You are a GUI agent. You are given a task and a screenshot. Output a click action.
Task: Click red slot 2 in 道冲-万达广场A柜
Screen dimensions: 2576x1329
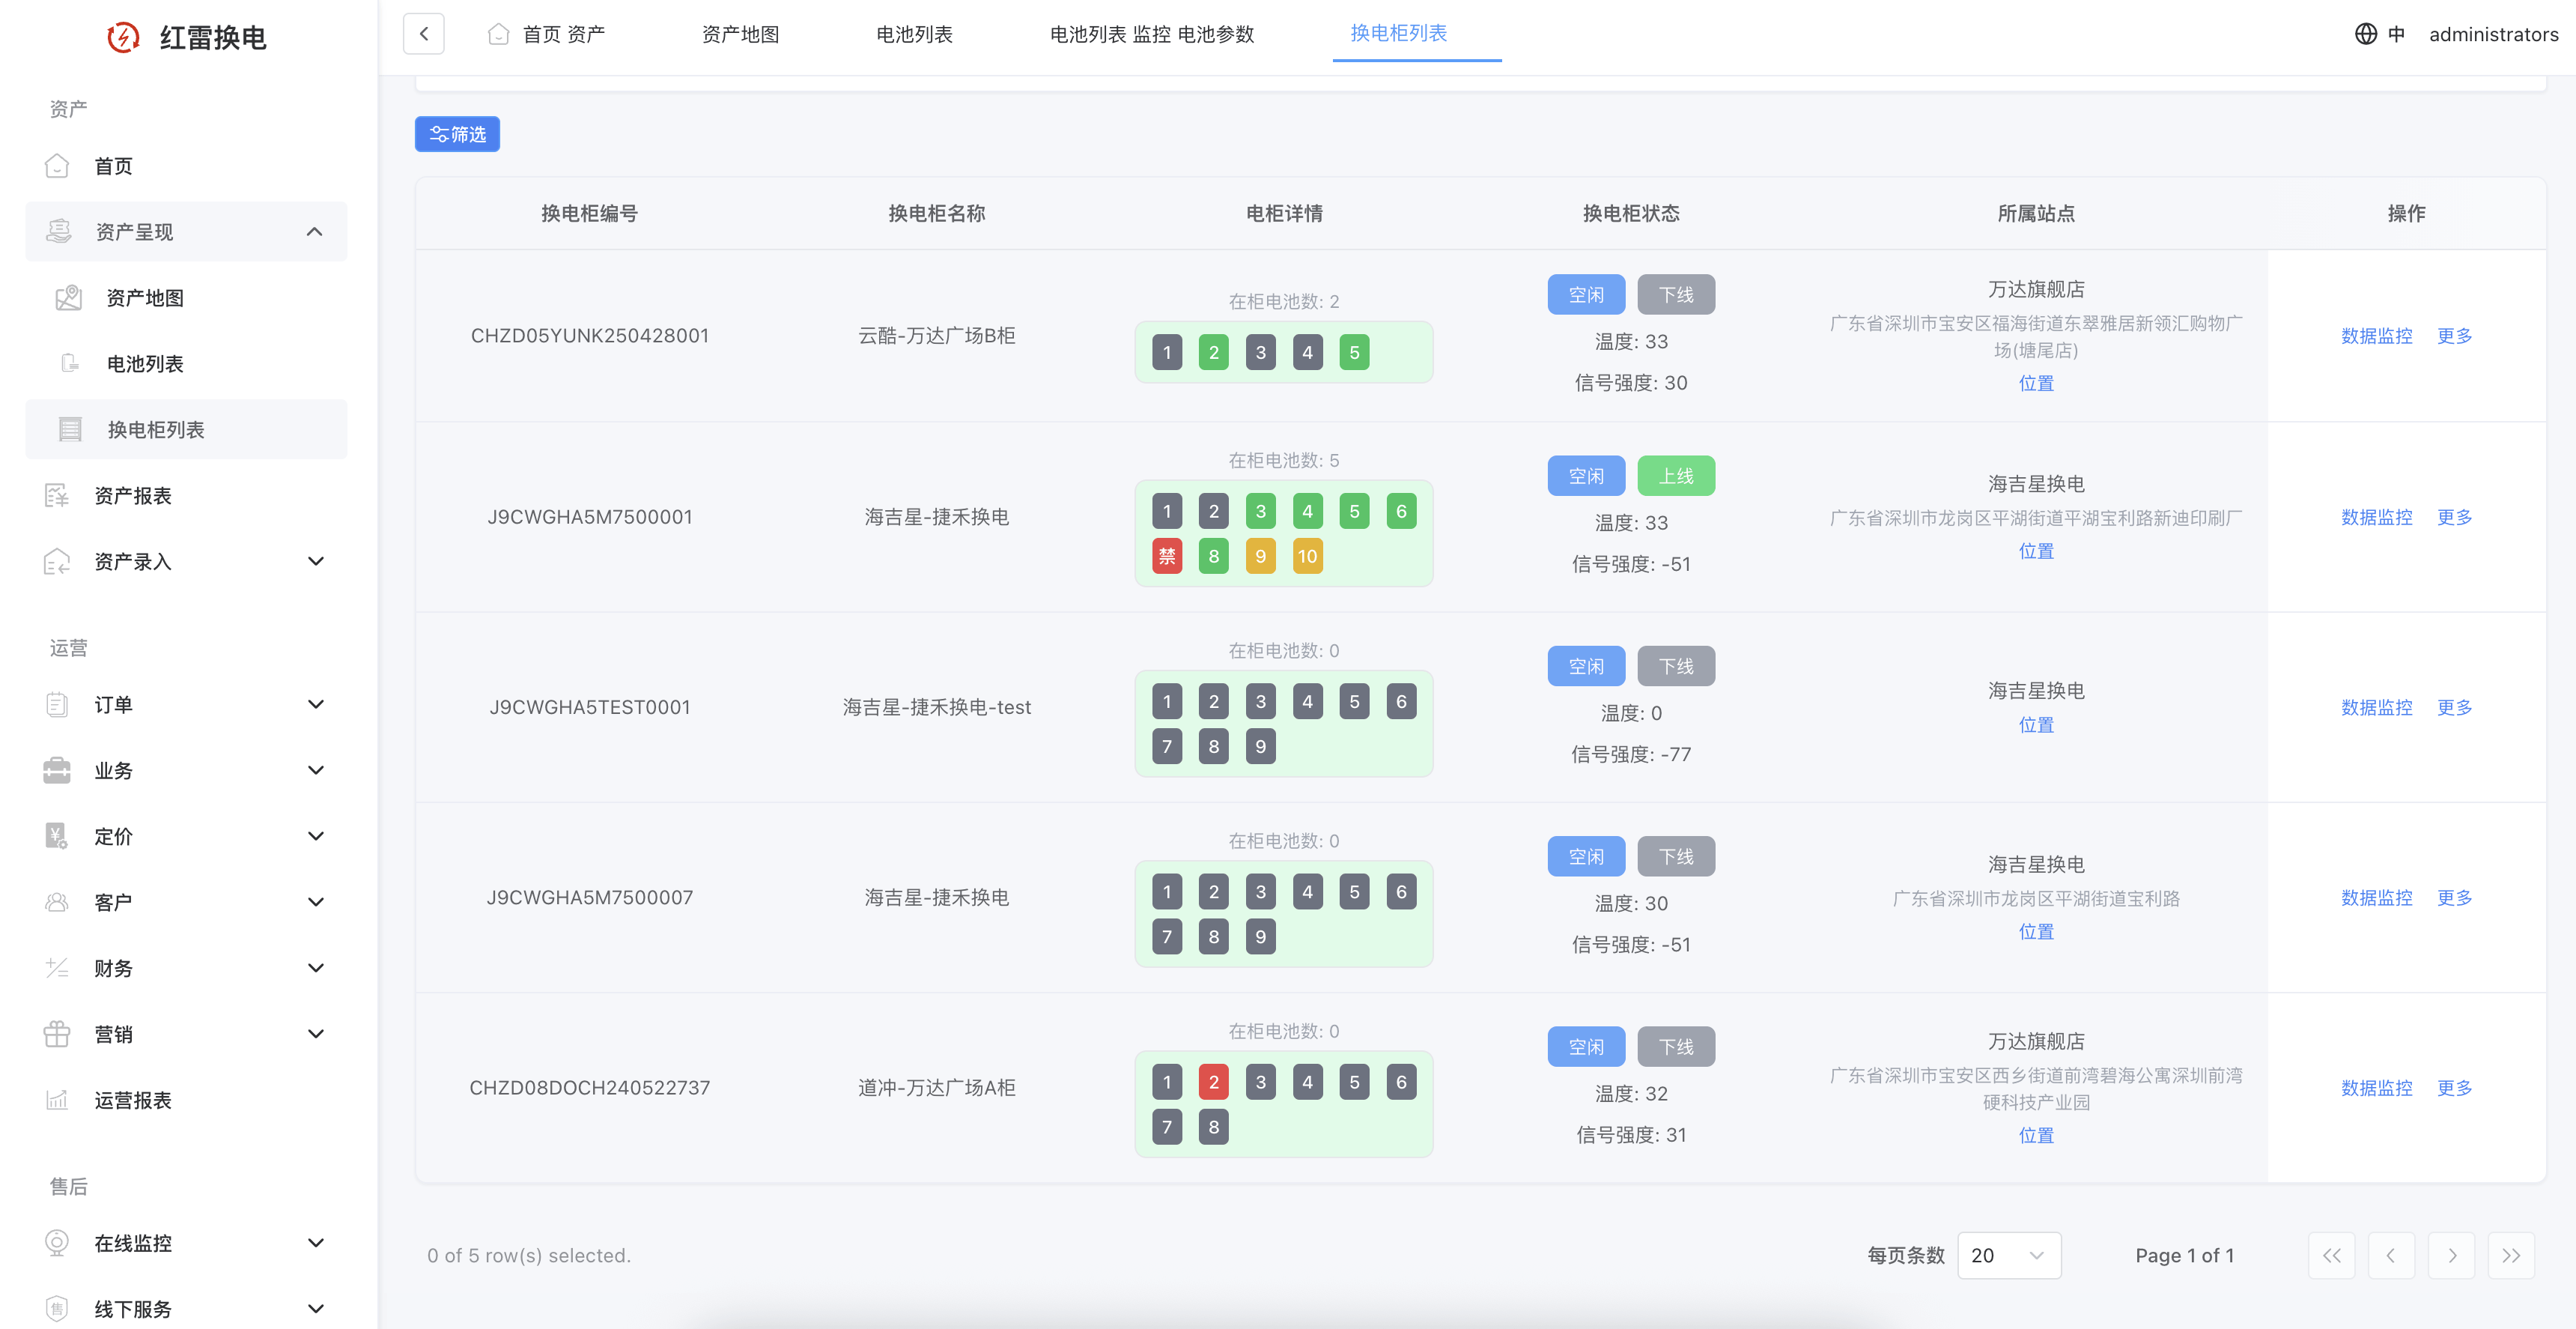click(1213, 1082)
